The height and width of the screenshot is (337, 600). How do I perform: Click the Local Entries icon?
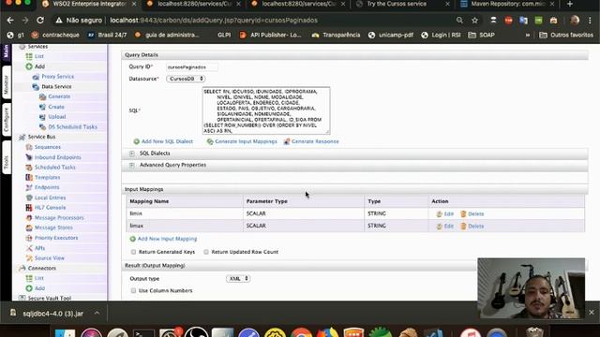click(29, 198)
